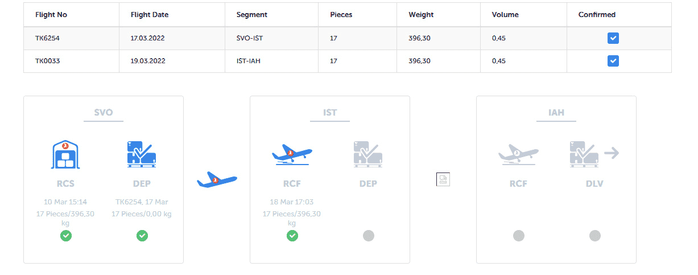This screenshot has width=698, height=275.
Task: Uncheck Confirmed checkbox for flight TK6254
Action: pyautogui.click(x=613, y=38)
